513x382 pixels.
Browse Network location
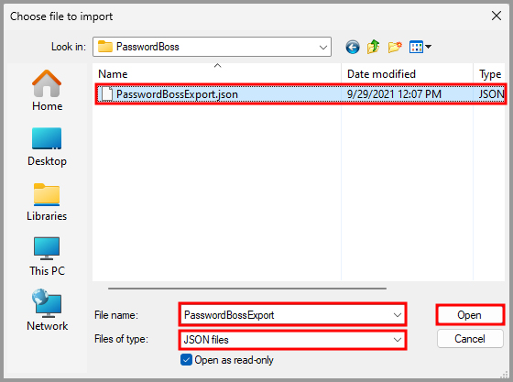click(x=47, y=310)
